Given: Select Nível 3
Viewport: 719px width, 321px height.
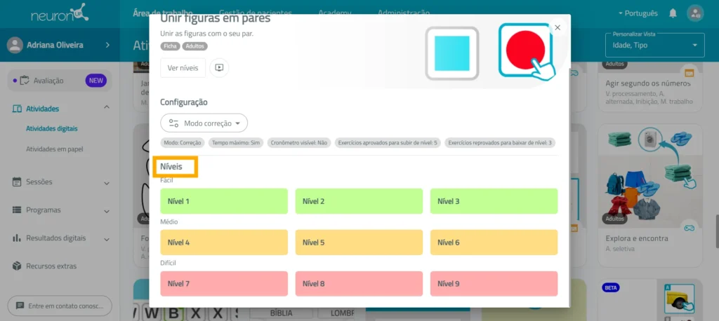Looking at the screenshot, I should pyautogui.click(x=494, y=201).
